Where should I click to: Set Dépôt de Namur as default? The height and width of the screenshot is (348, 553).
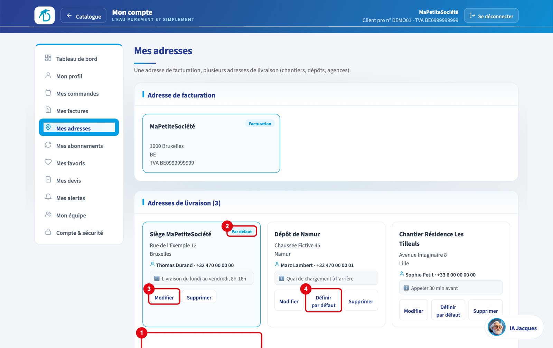(324, 301)
